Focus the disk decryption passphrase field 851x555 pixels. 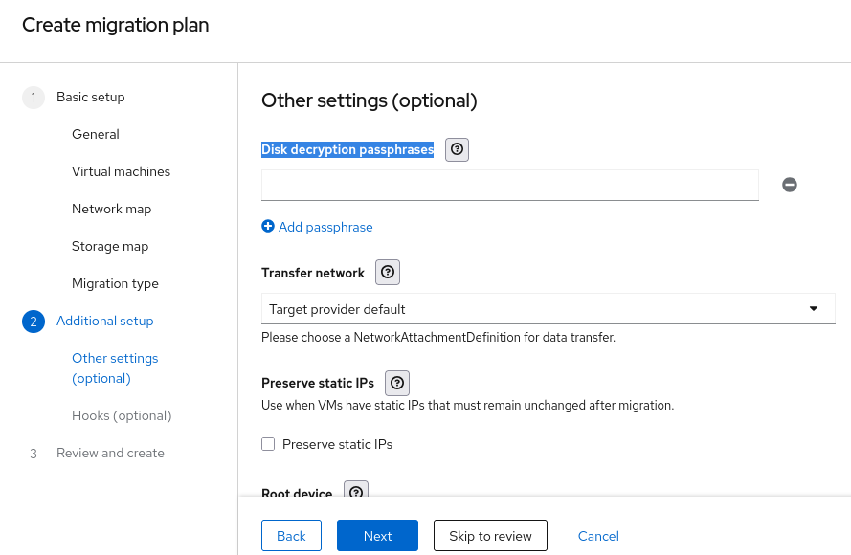pos(509,185)
